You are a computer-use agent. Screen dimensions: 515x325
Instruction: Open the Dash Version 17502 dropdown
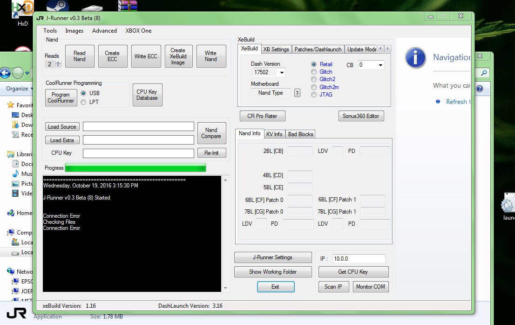click(282, 72)
